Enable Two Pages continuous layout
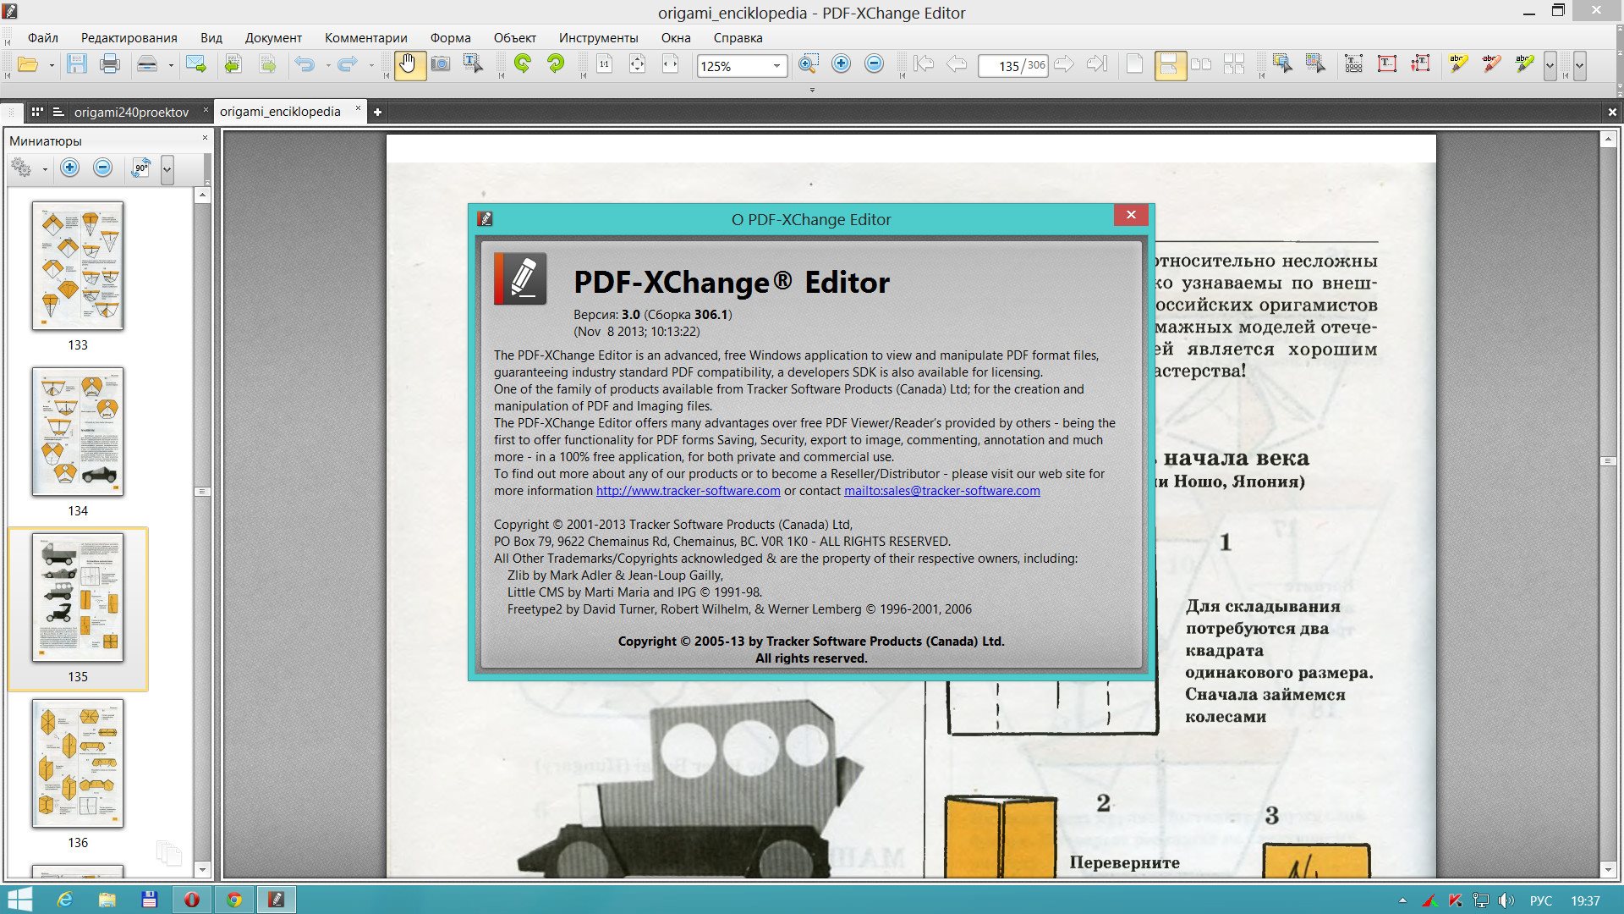1624x914 pixels. pos(1234,65)
